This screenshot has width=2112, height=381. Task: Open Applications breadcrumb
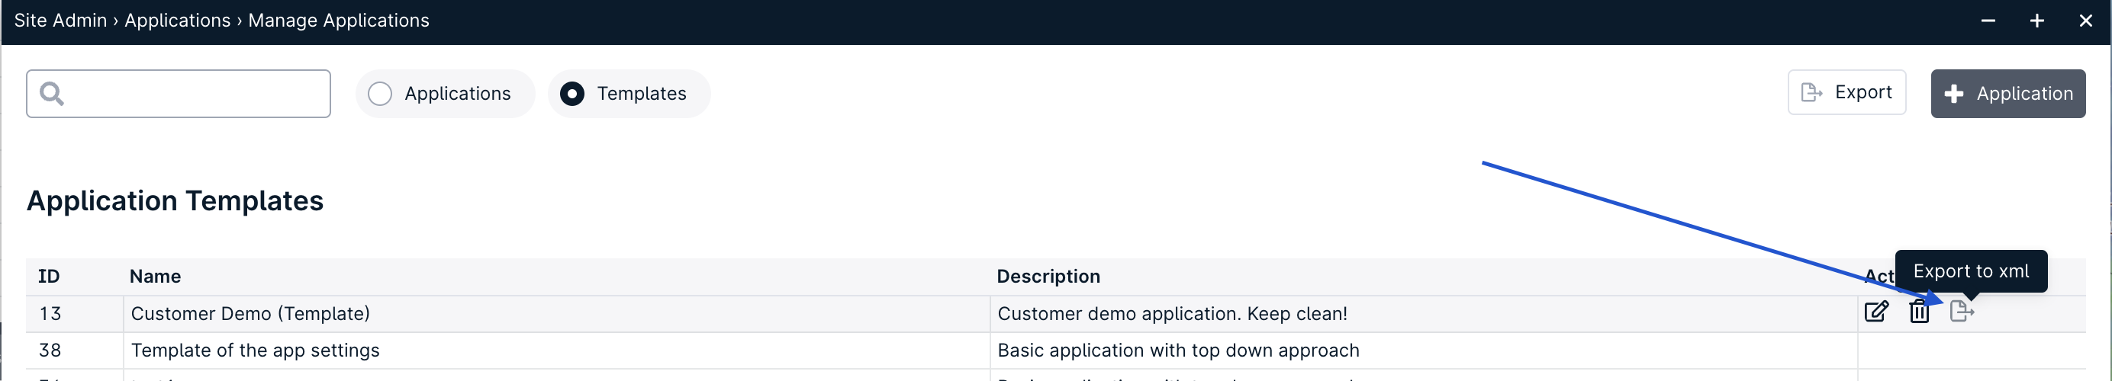click(x=177, y=21)
